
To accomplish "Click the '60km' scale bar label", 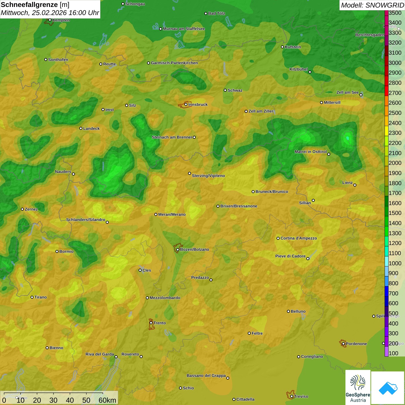I will [x=107, y=400].
